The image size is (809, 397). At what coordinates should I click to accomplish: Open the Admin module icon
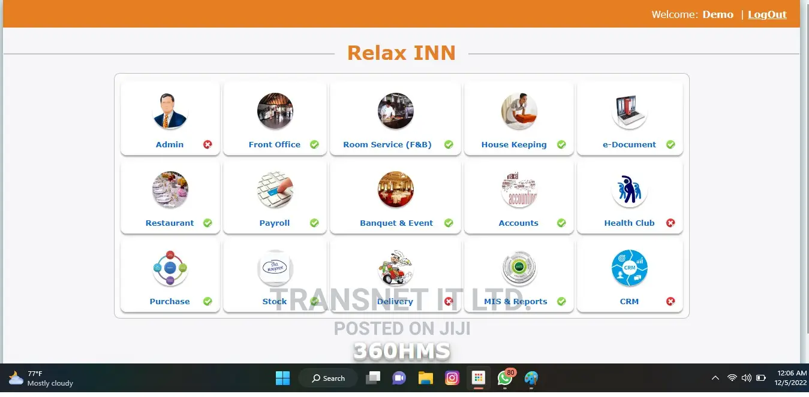[170, 111]
